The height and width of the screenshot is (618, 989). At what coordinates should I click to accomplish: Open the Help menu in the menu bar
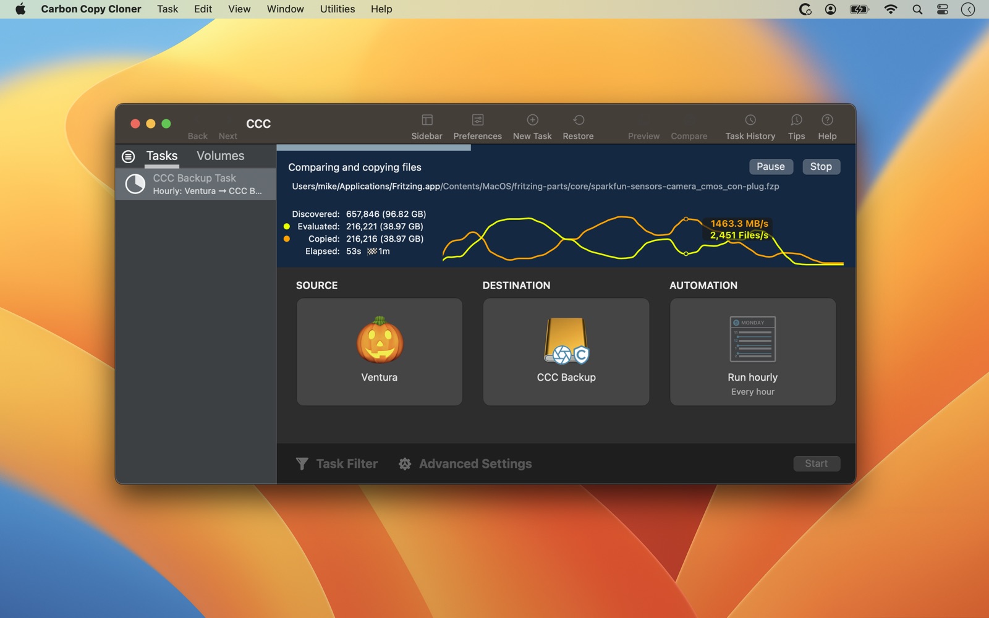pos(381,9)
